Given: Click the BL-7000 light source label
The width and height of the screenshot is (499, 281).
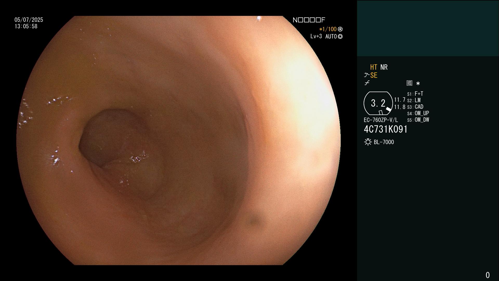Looking at the screenshot, I should pos(384,142).
